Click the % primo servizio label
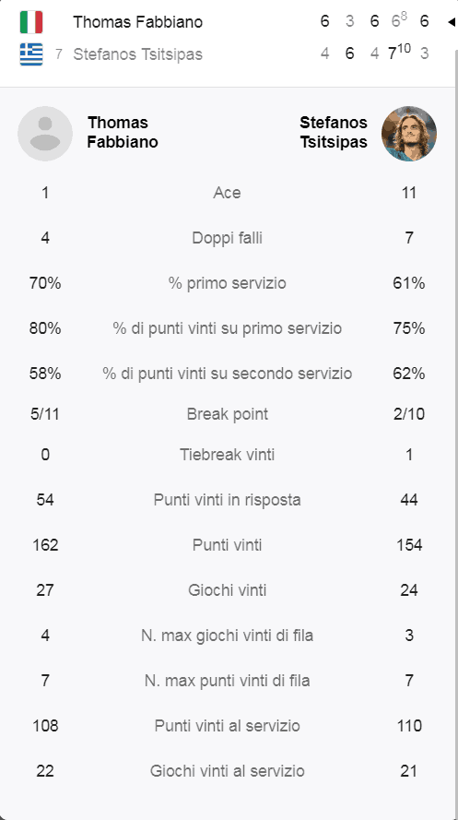 coord(228,283)
